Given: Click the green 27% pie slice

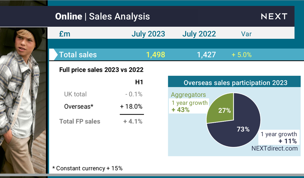Looking at the screenshot, I should [223, 109].
